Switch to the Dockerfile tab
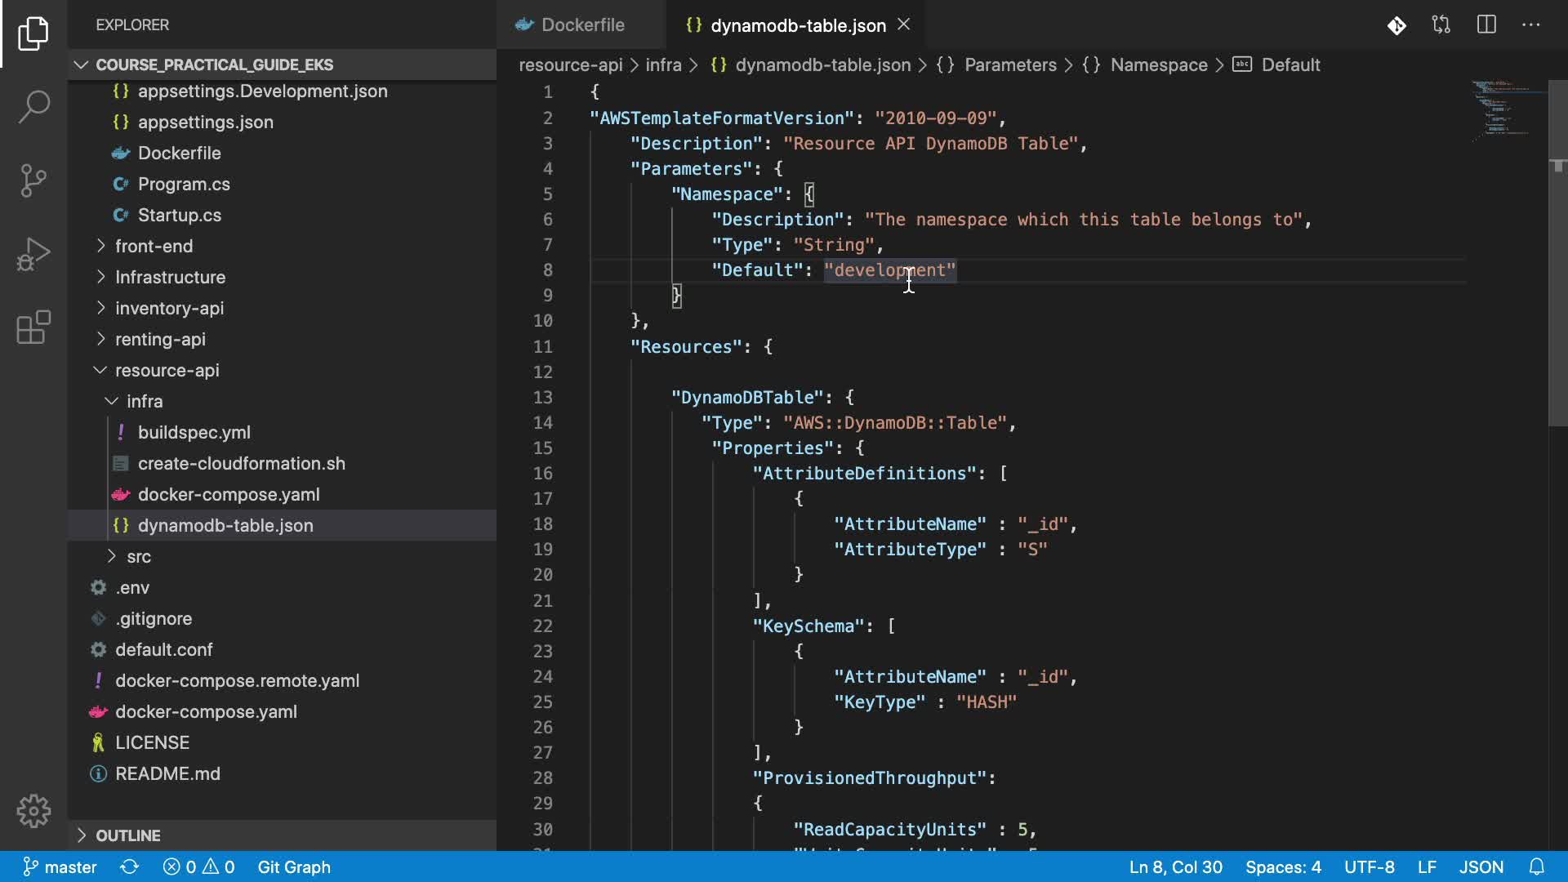This screenshot has height=882, width=1568. pos(581,25)
